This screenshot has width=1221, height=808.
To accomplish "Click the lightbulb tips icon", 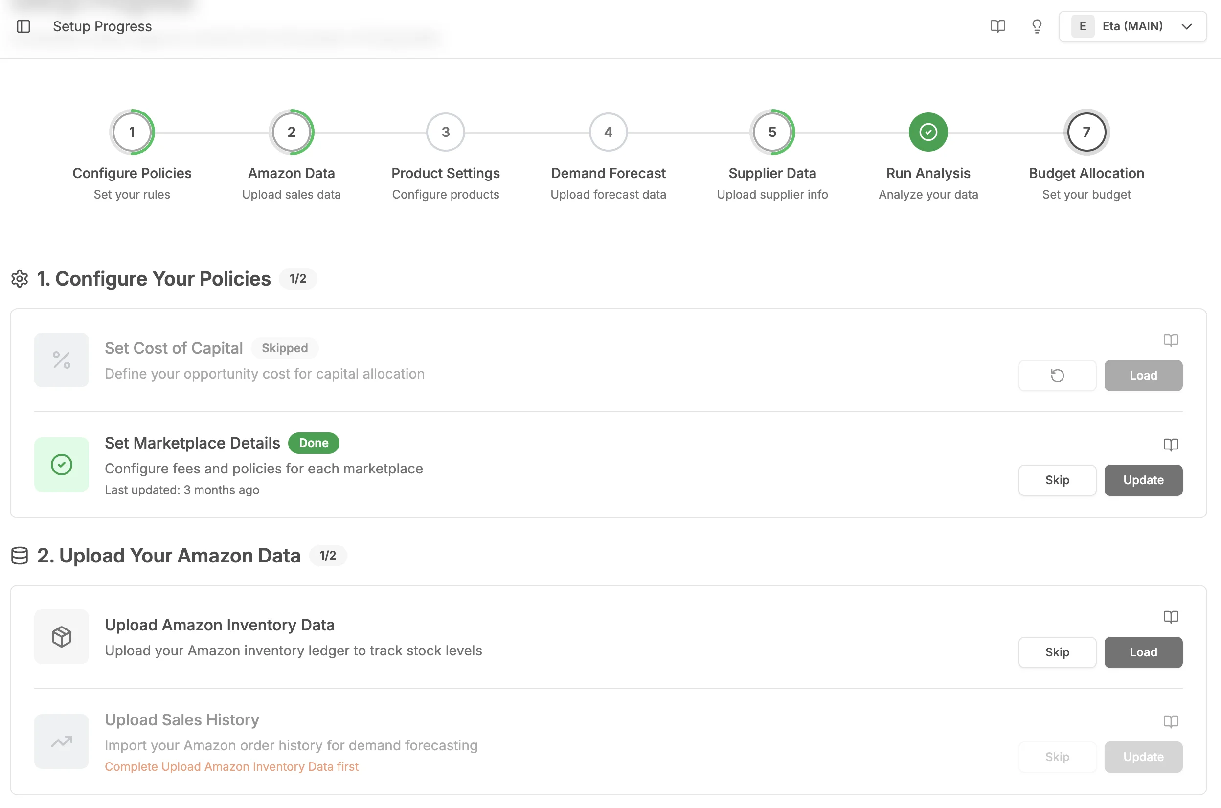I will click(x=1037, y=26).
